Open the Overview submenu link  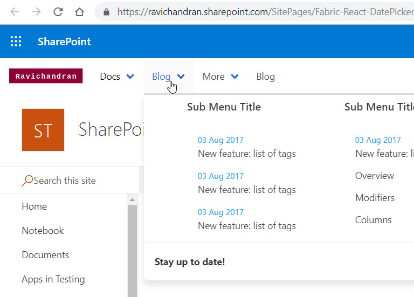(374, 176)
